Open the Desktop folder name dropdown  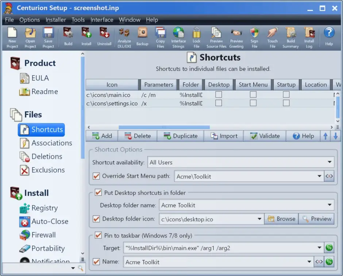(329, 205)
